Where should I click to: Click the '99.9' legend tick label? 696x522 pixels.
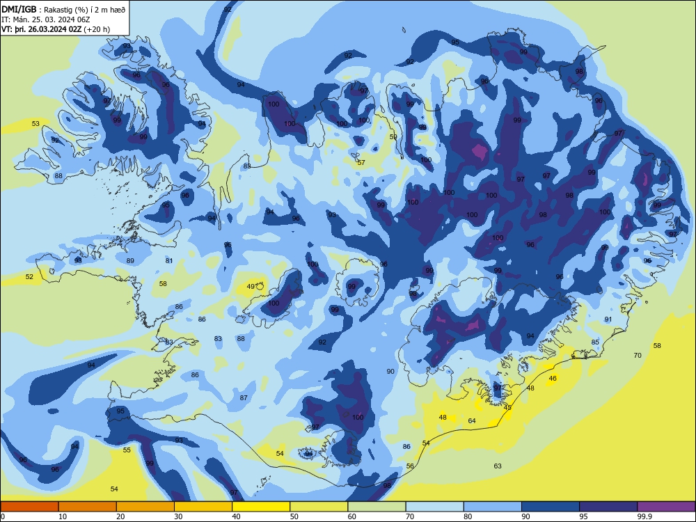[644, 516]
